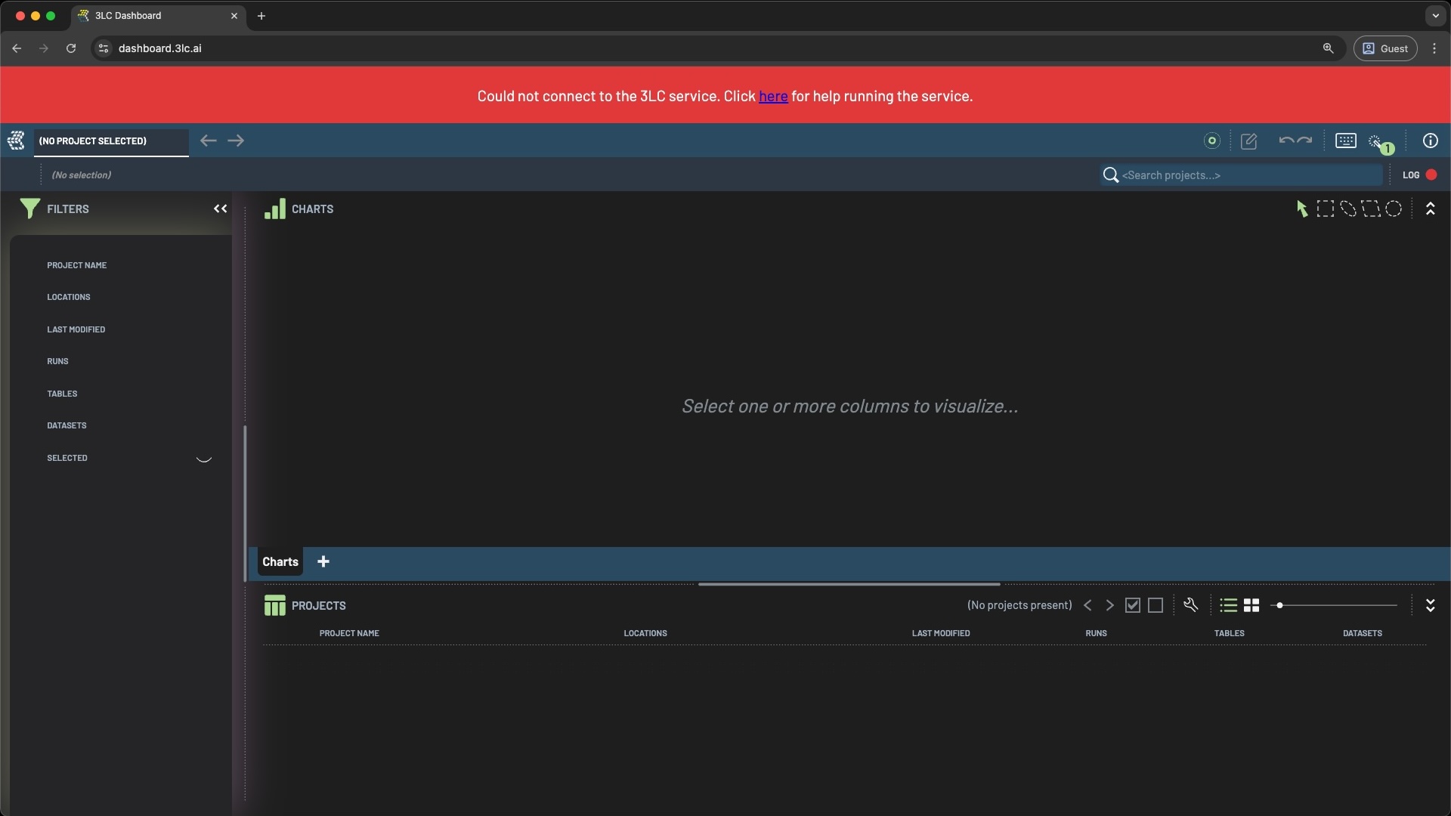The image size is (1451, 816).
Task: Open the Chrome three-dot browser menu
Action: point(1434,48)
